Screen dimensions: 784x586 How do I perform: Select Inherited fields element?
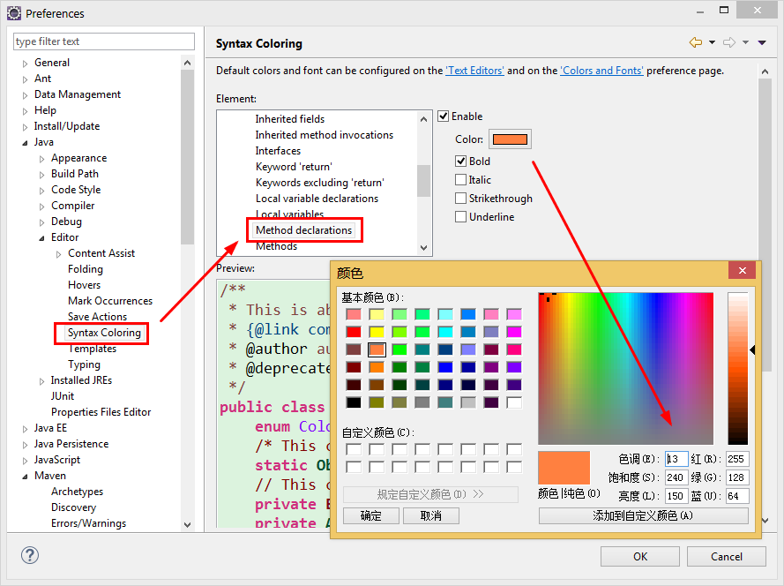pos(290,119)
